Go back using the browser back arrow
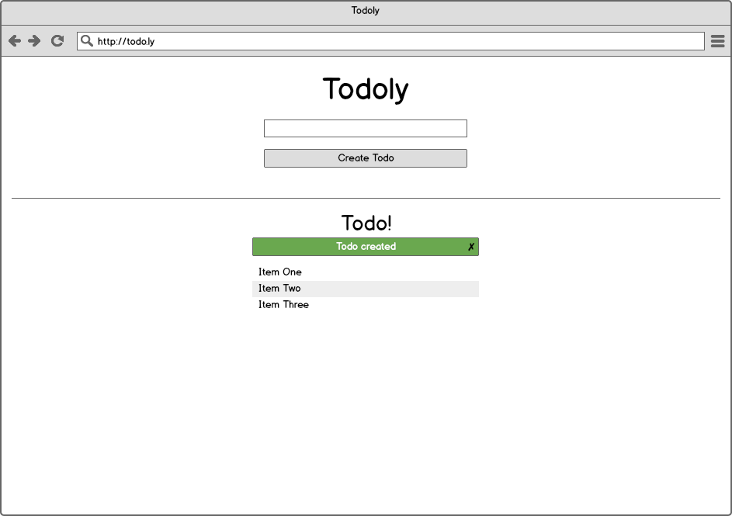The width and height of the screenshot is (732, 516). 15,41
